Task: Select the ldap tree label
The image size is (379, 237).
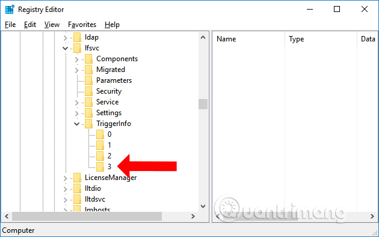Action: pyautogui.click(x=91, y=37)
